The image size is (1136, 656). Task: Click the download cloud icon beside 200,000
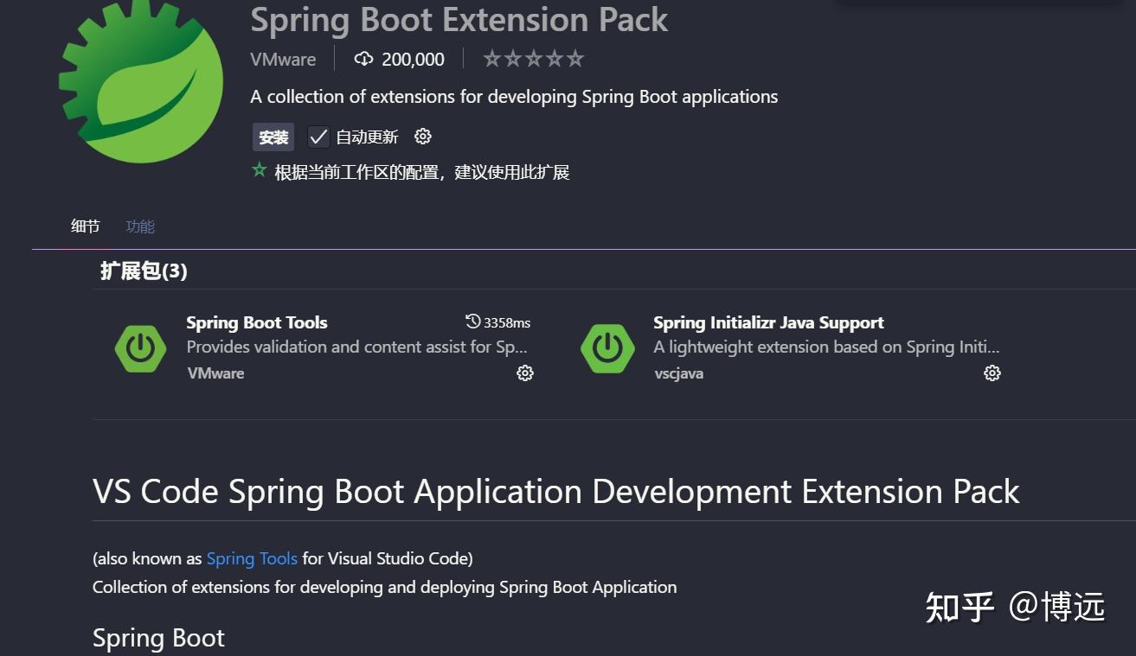click(x=363, y=59)
